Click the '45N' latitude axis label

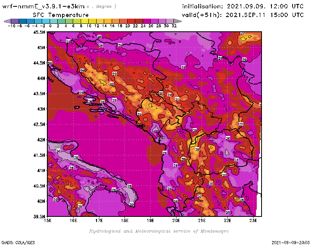pos(41,48)
